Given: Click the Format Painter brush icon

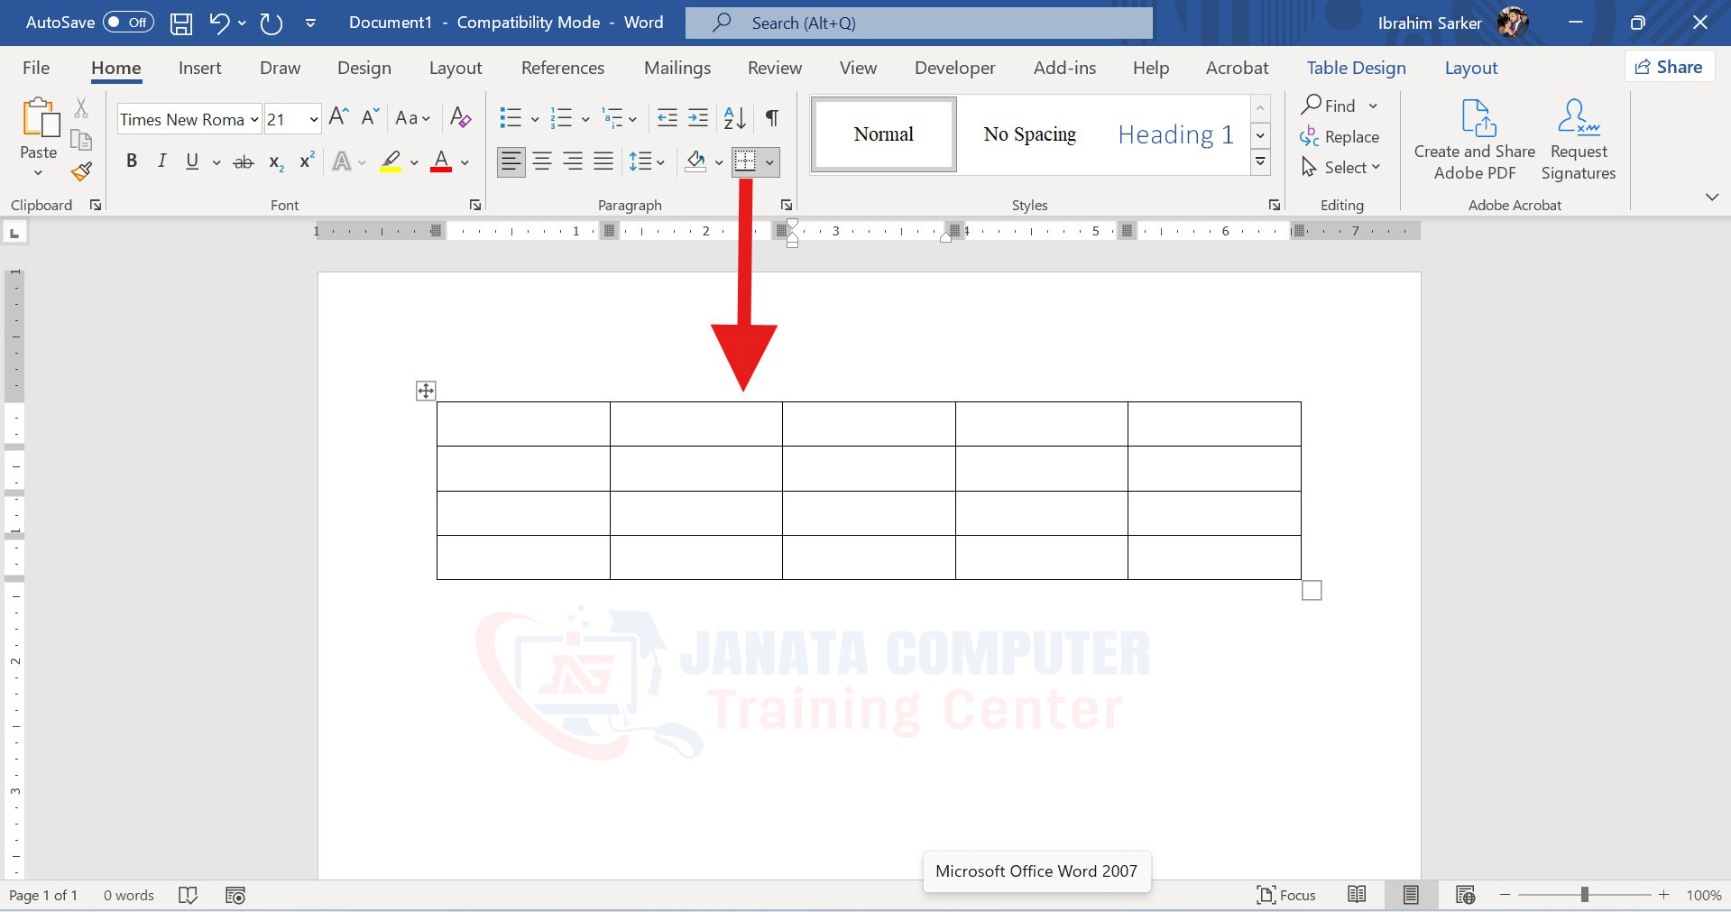Looking at the screenshot, I should click(82, 171).
